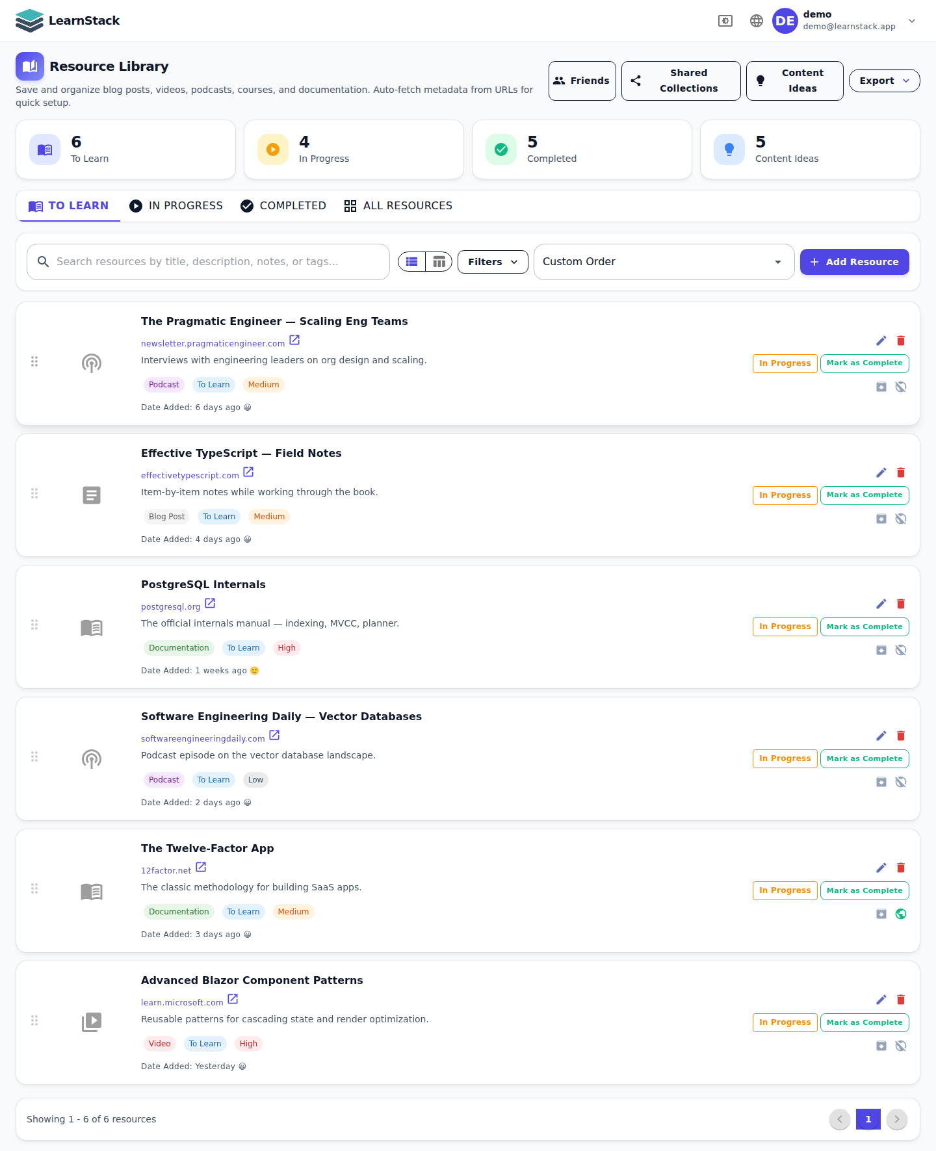Viewport: 936px width, 1151px height.
Task: Archive The Pragmatic Engineer resource
Action: pos(881,387)
